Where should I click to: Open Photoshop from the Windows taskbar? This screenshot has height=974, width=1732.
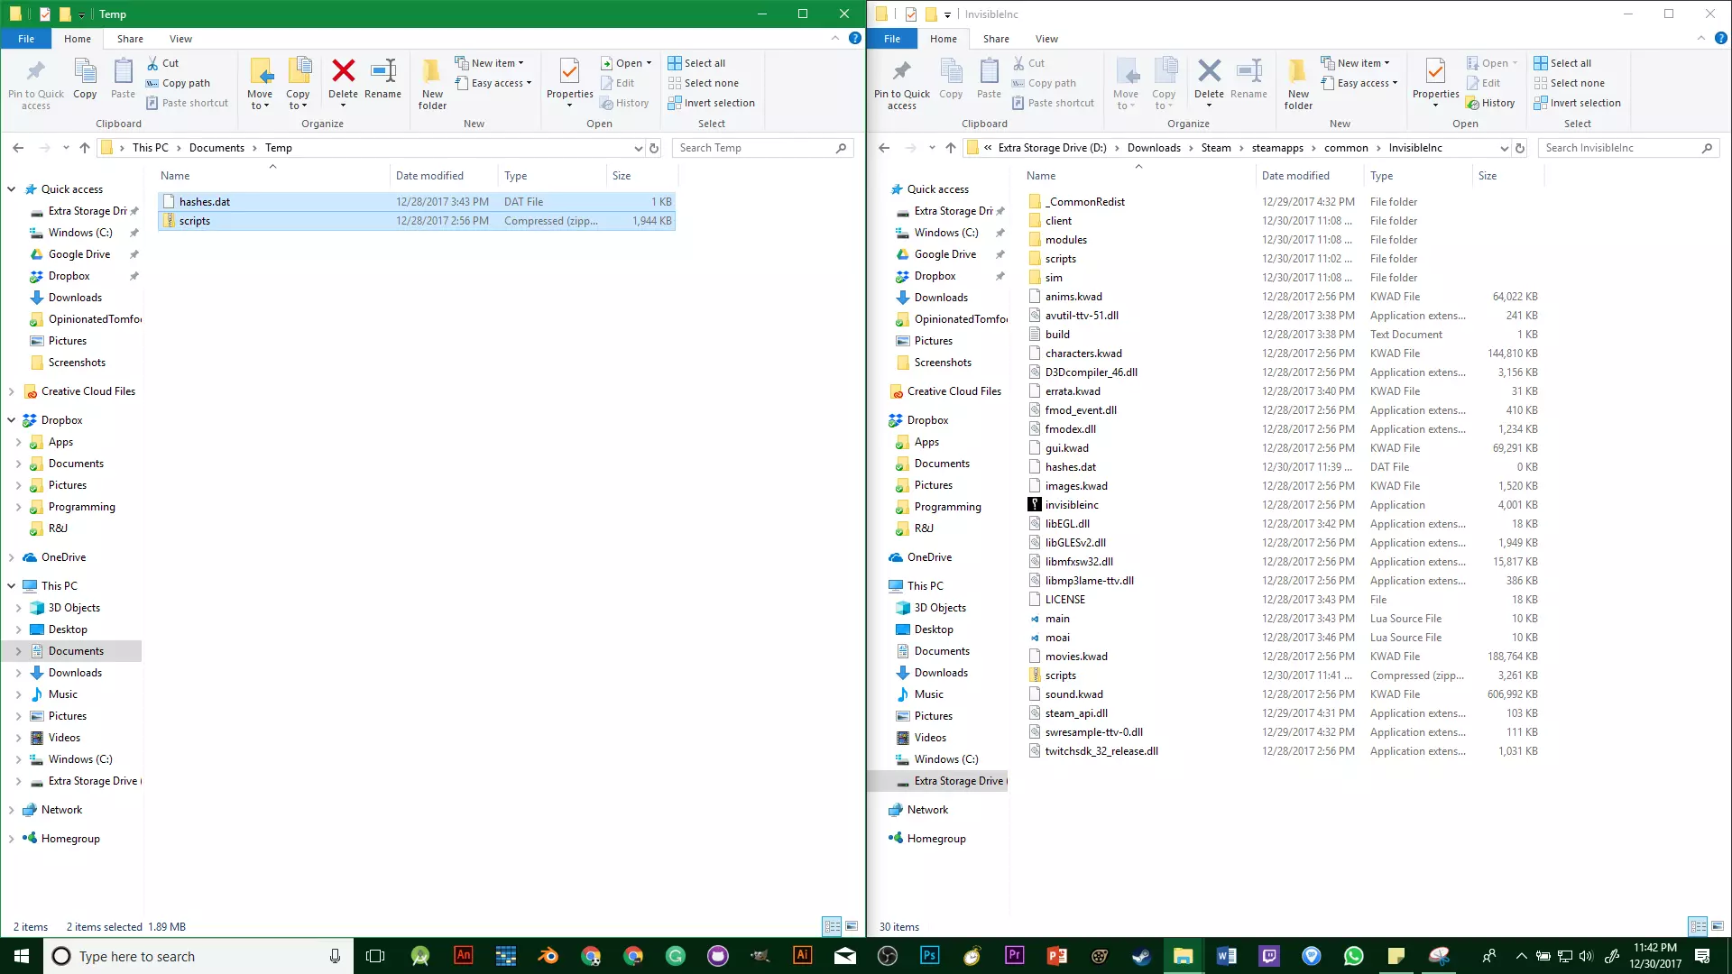tap(929, 956)
